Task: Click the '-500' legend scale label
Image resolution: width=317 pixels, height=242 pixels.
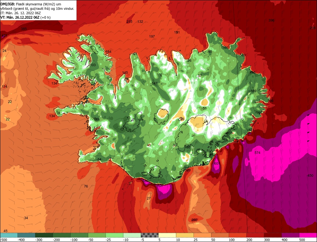Action: point(3,240)
